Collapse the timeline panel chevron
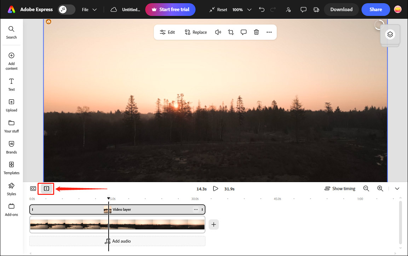Screen dimensions: 408x256 (x=397, y=189)
